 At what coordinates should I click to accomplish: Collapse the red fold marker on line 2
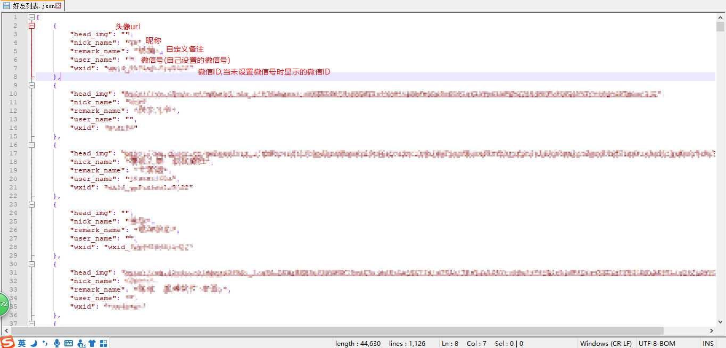31,26
